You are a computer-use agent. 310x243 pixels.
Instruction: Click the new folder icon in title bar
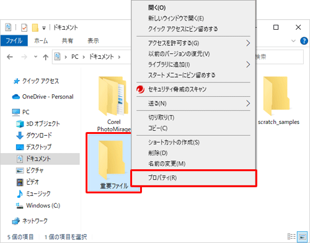coord(35,27)
